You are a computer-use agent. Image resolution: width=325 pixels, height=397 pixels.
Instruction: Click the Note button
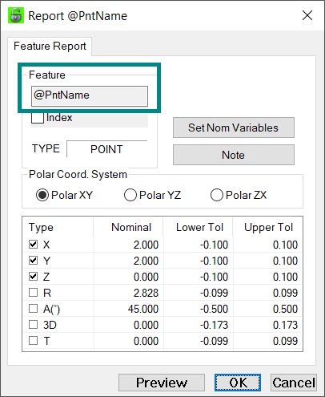tap(234, 155)
